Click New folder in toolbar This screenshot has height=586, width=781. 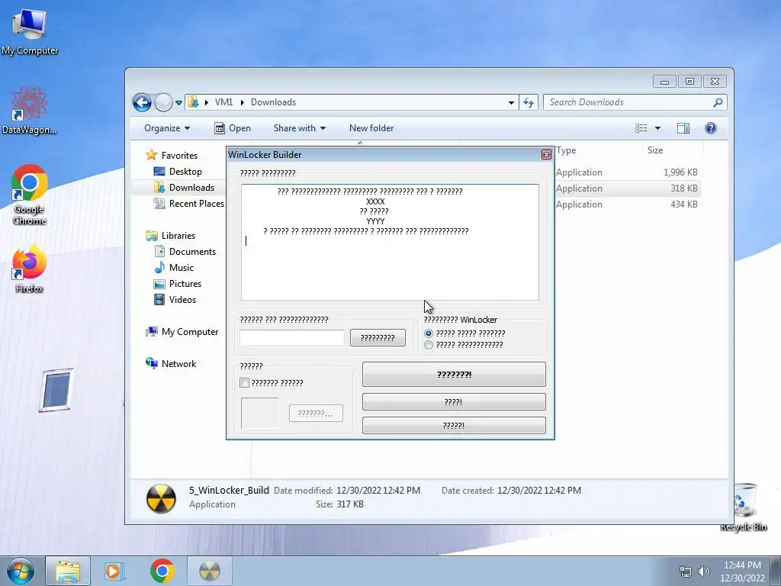(x=371, y=128)
